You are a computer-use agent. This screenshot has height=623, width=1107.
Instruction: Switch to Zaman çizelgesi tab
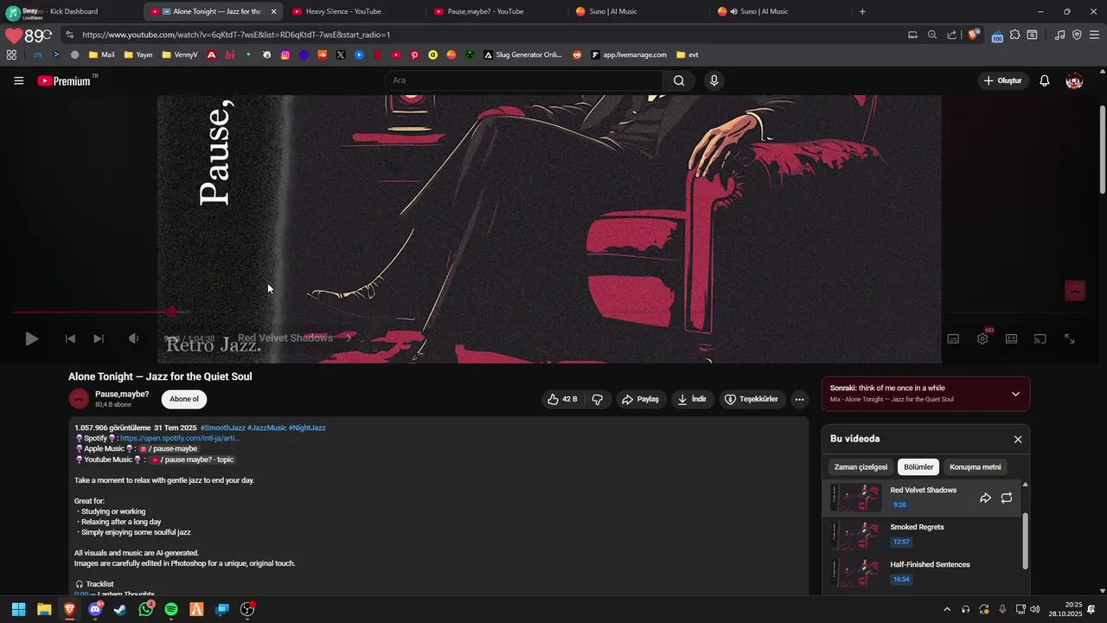coord(861,467)
